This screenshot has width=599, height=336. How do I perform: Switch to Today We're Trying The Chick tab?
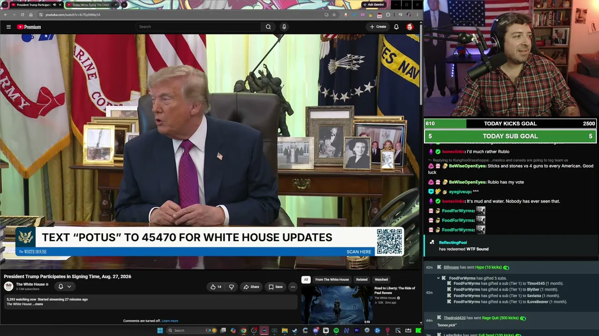(x=91, y=5)
